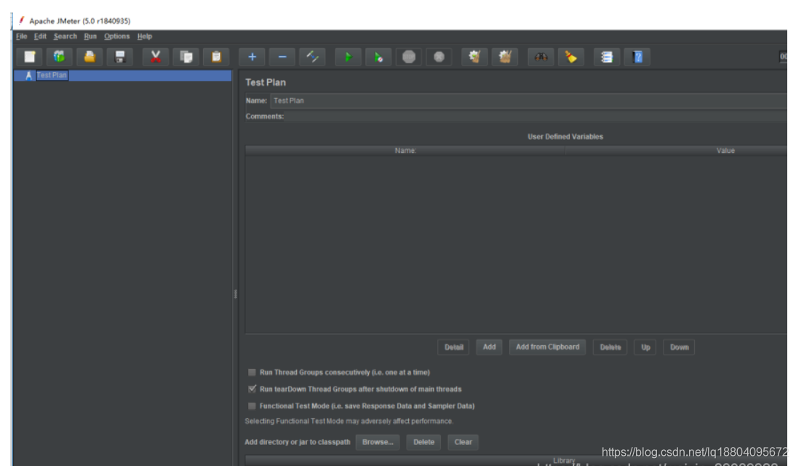
Task: Paste element using clipboard icon
Action: [216, 57]
